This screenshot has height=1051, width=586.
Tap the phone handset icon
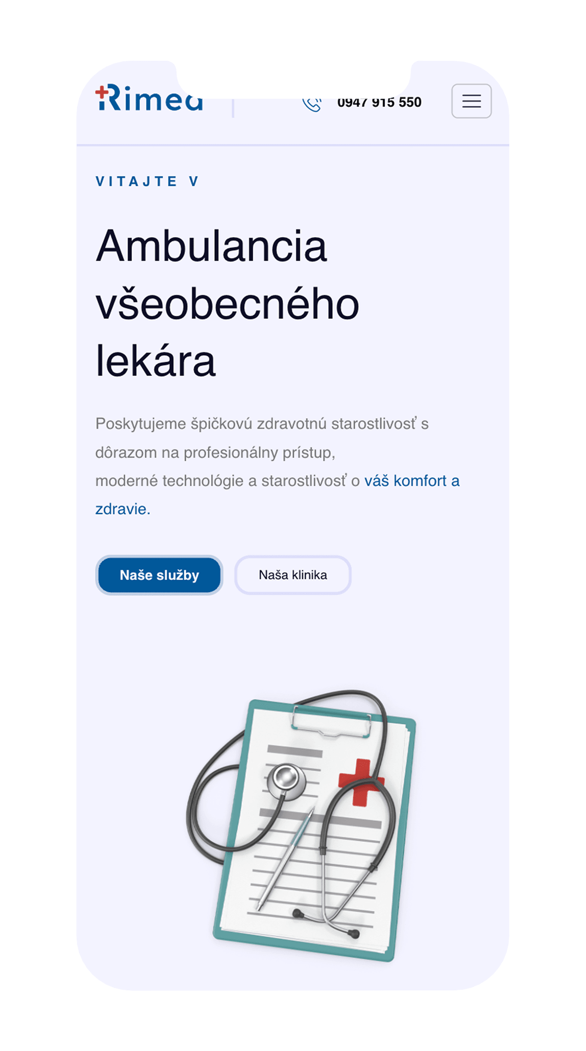click(x=312, y=105)
